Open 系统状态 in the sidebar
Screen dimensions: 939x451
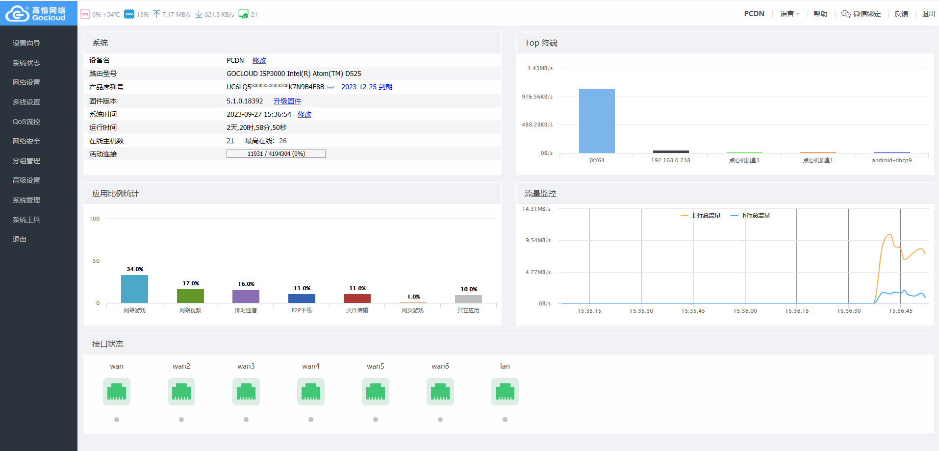tap(26, 63)
